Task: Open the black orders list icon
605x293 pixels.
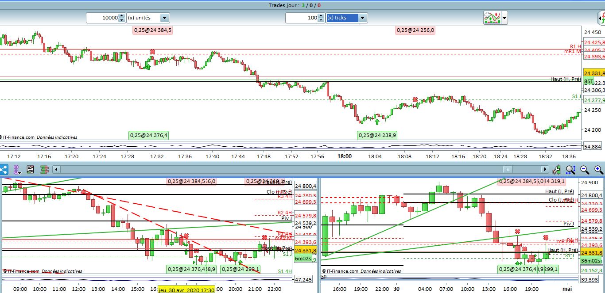Action: (x=30, y=169)
